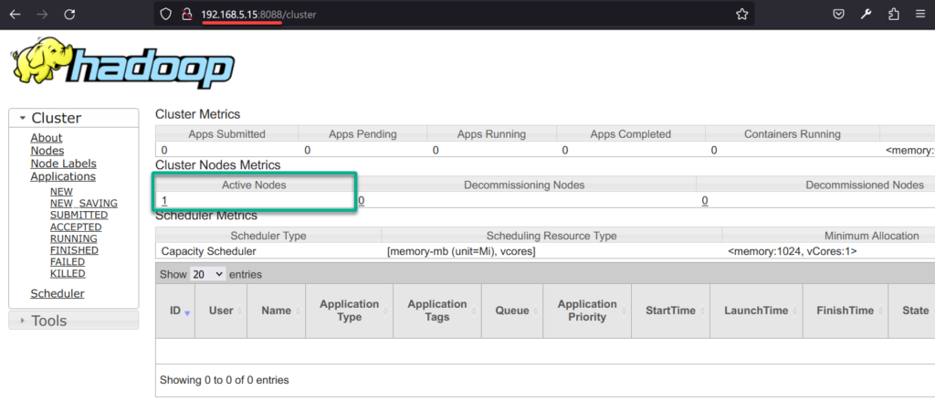Select RUNNING applications filter link
This screenshot has width=935, height=412.
tap(73, 238)
